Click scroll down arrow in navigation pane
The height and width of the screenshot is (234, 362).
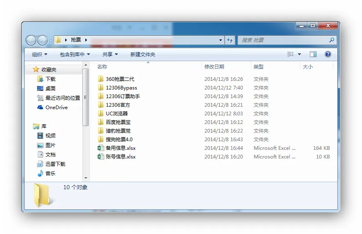click(86, 178)
